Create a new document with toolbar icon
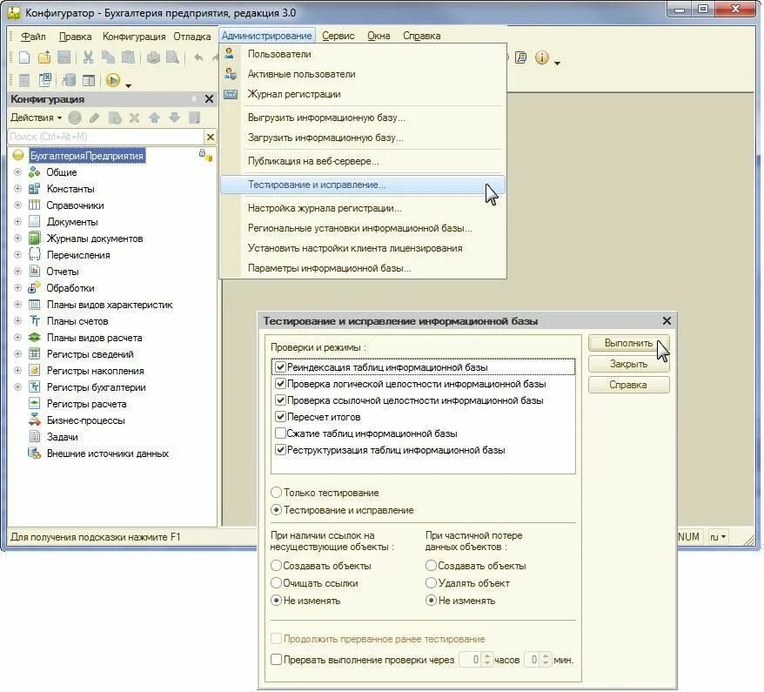The height and width of the screenshot is (692, 764). point(24,57)
